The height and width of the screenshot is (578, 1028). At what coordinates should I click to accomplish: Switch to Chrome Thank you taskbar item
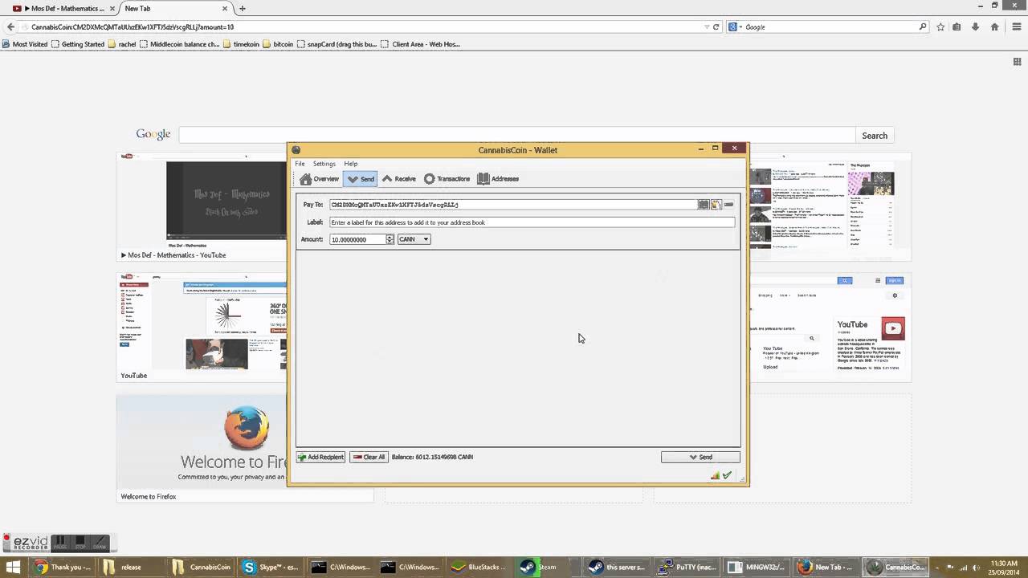(63, 567)
